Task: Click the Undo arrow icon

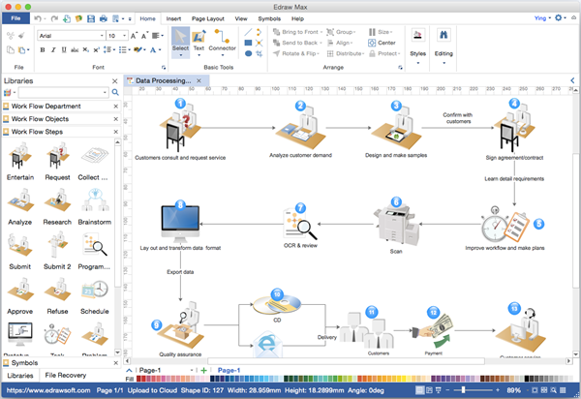Action: [38, 18]
